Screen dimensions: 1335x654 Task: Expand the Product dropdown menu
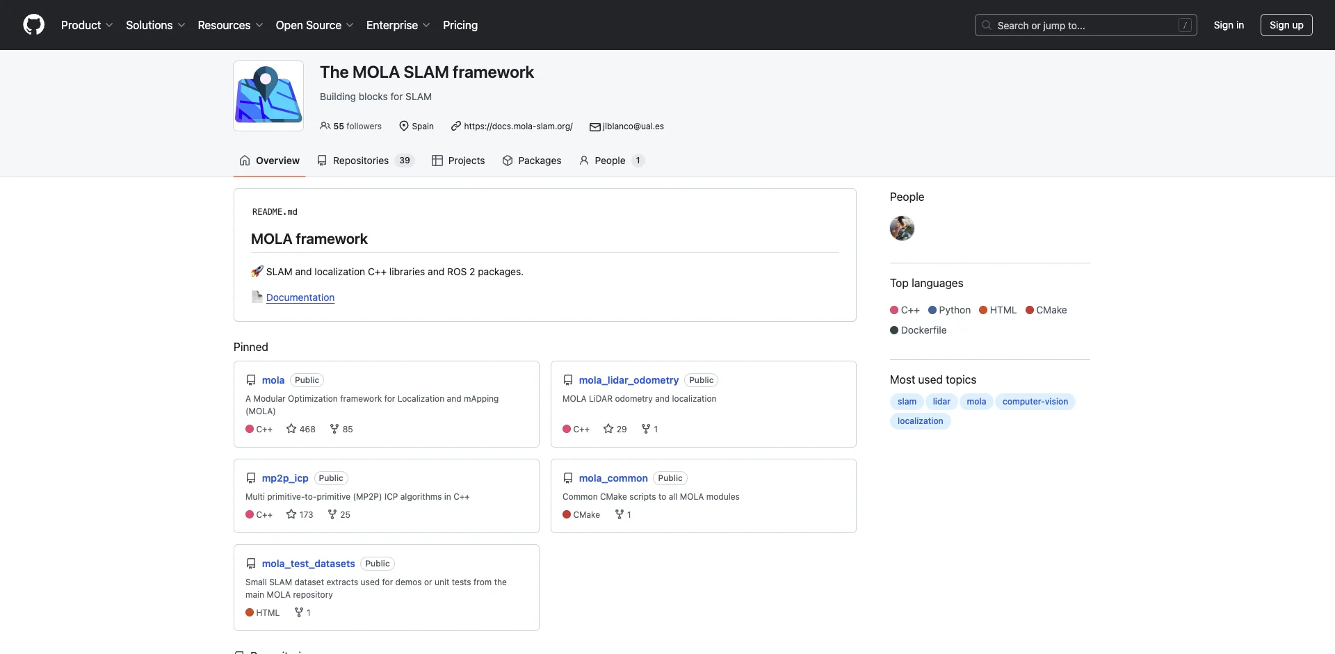[x=87, y=25]
